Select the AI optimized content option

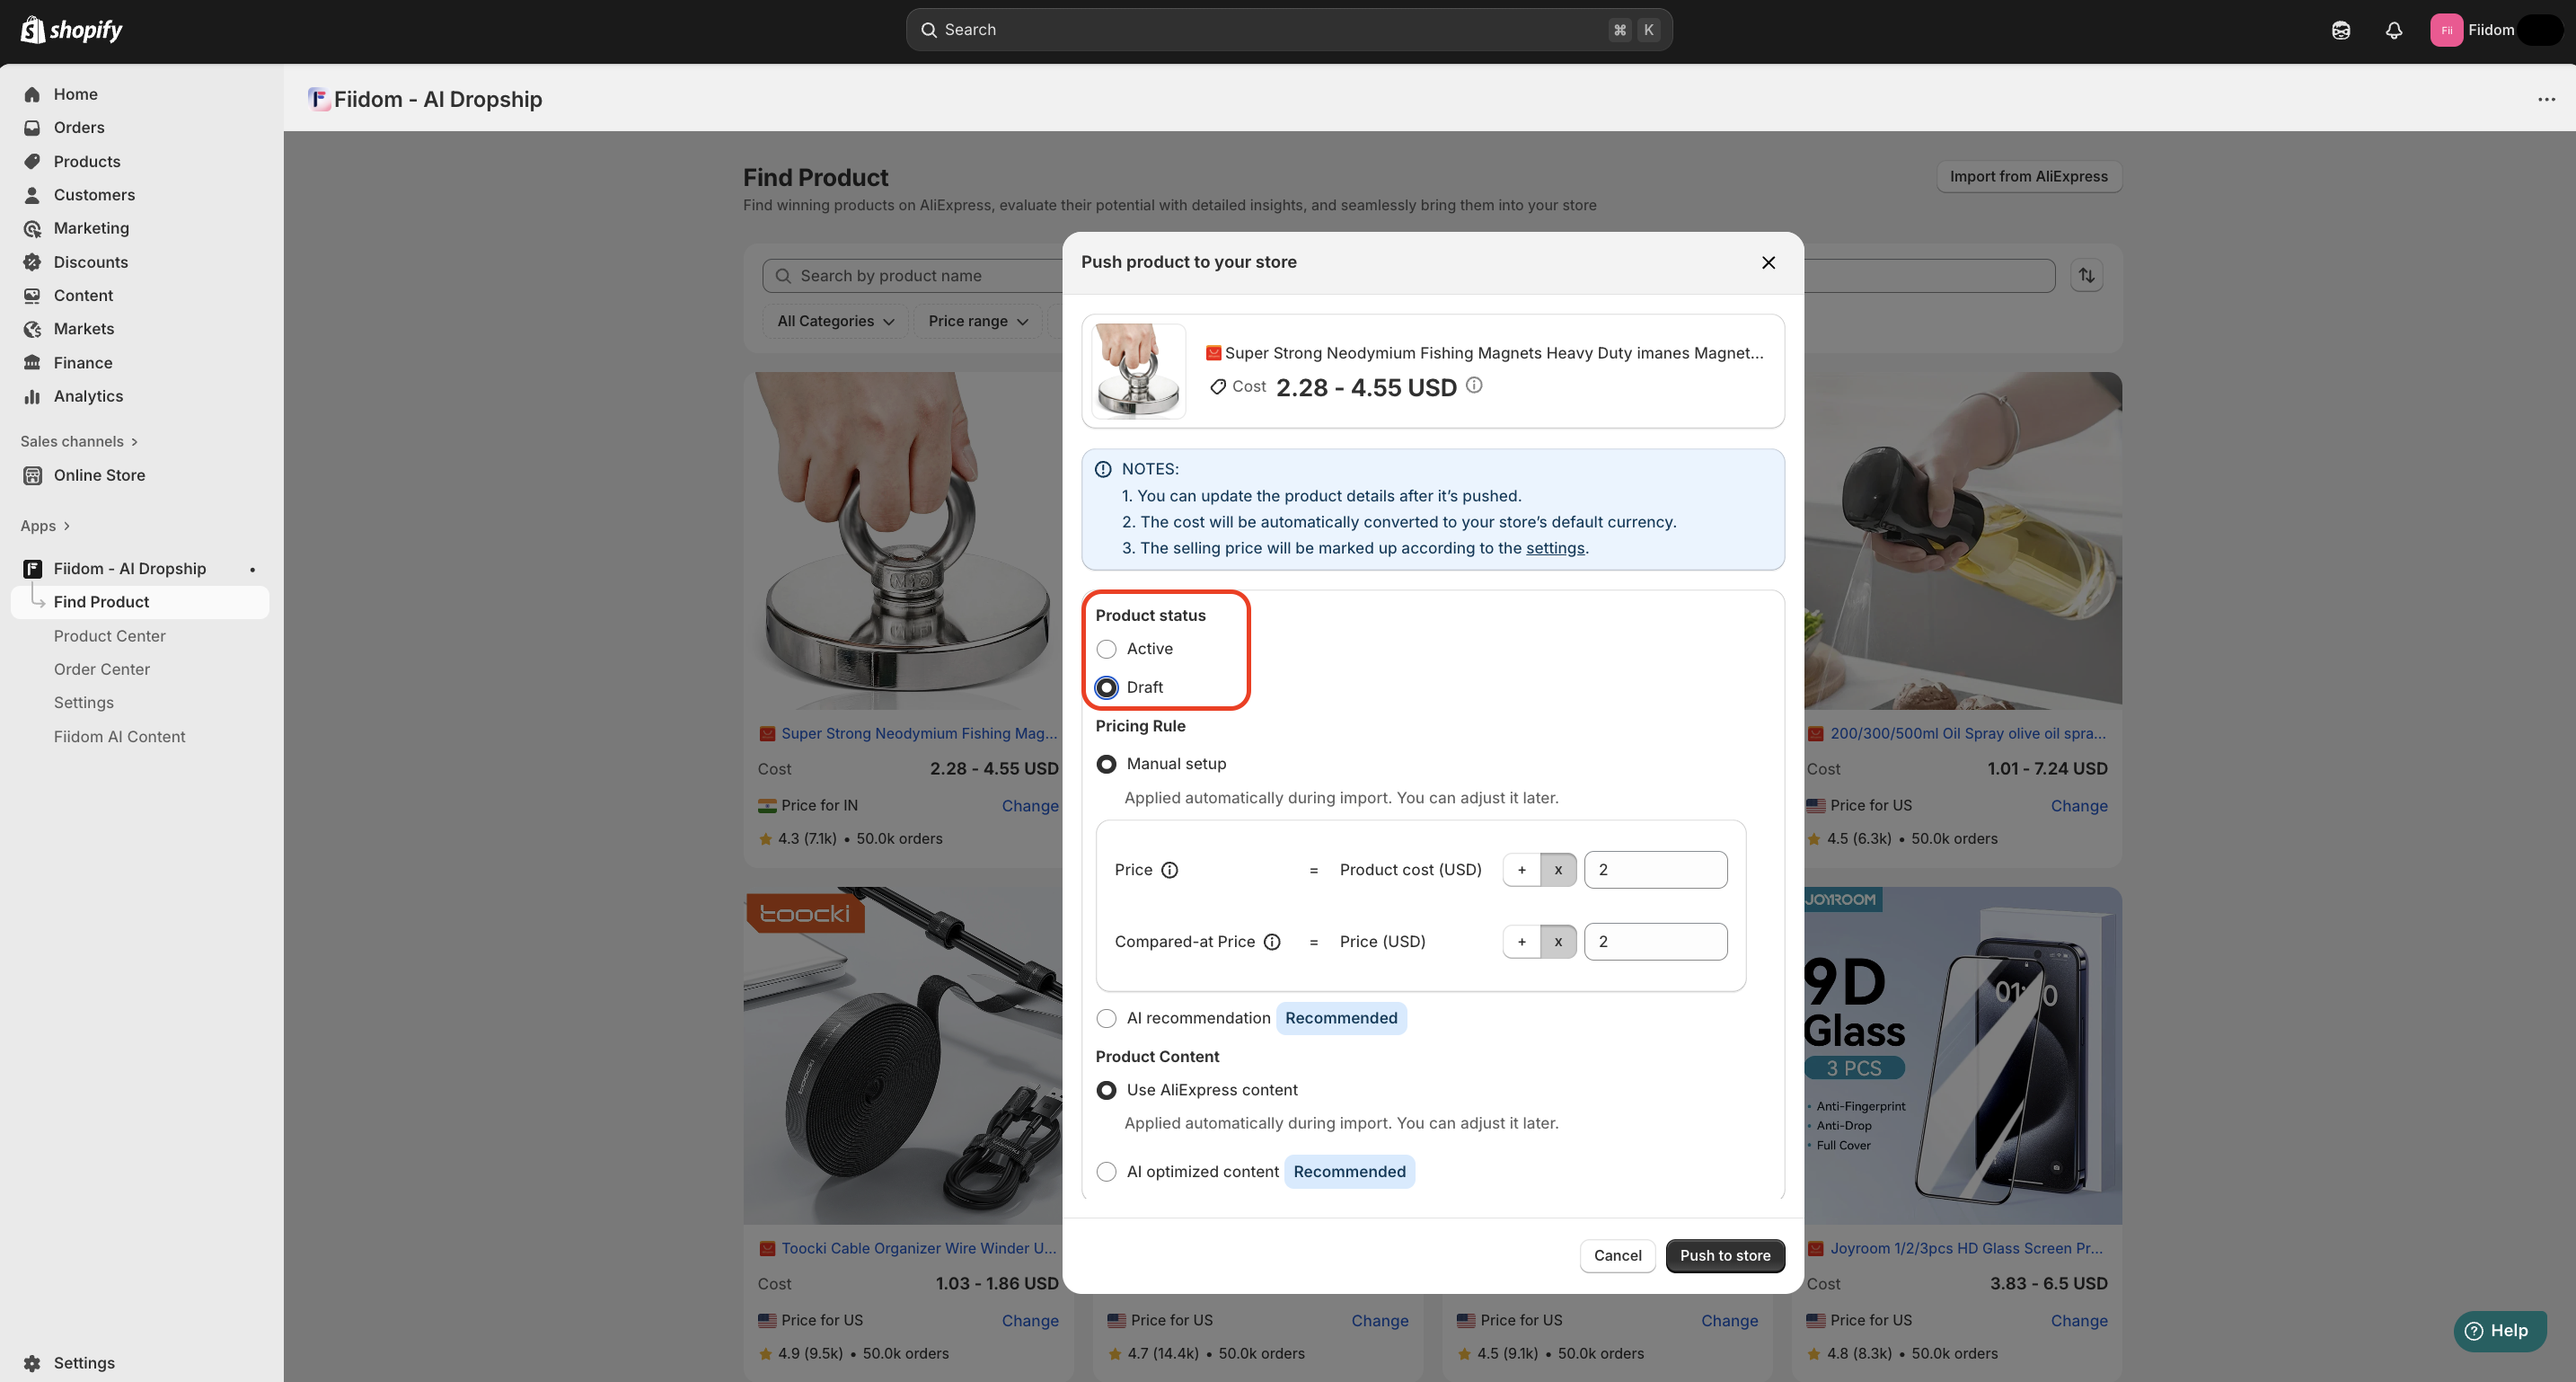pyautogui.click(x=1106, y=1172)
